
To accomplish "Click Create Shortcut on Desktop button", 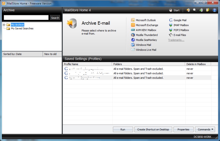I will [153, 129].
